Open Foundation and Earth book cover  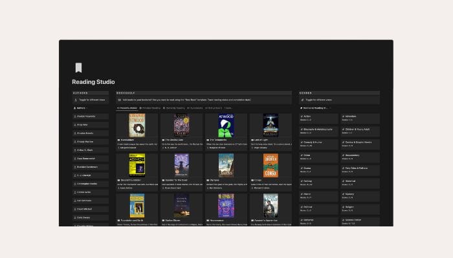click(137, 205)
